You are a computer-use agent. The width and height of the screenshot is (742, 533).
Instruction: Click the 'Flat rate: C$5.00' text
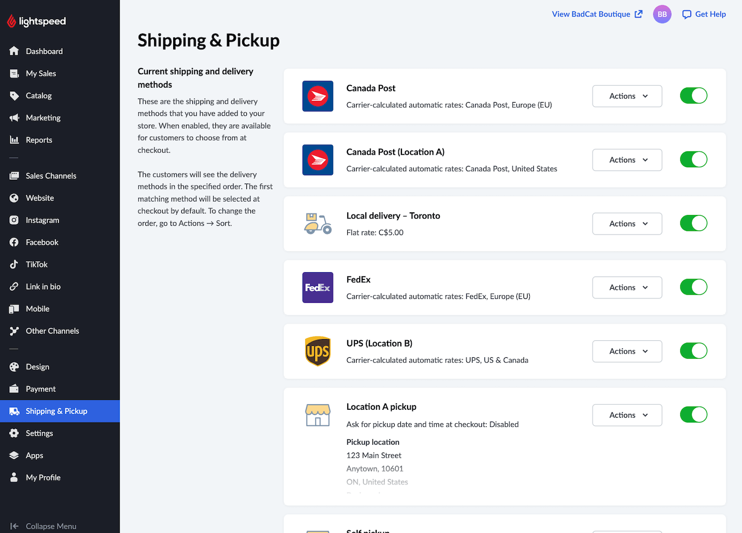[375, 232]
